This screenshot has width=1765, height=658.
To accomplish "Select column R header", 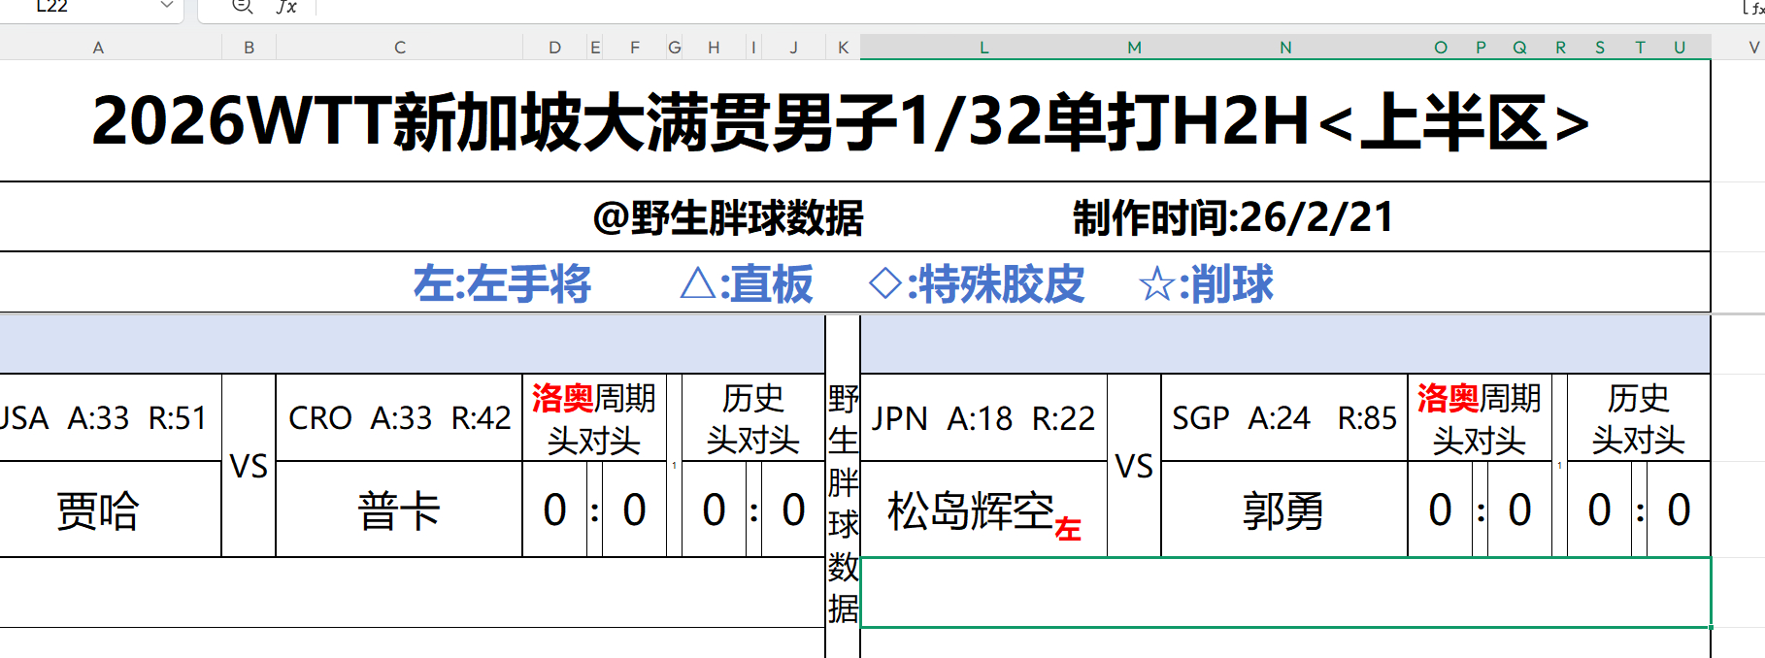I will coord(1560,47).
